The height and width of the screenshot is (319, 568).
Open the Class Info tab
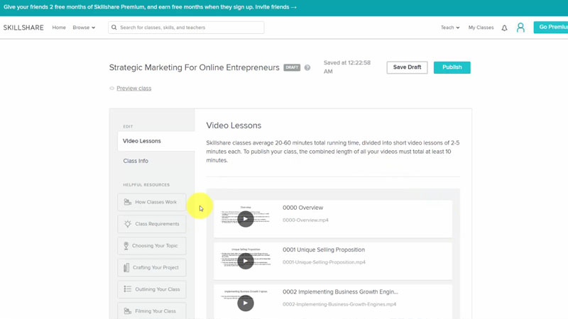(x=136, y=161)
